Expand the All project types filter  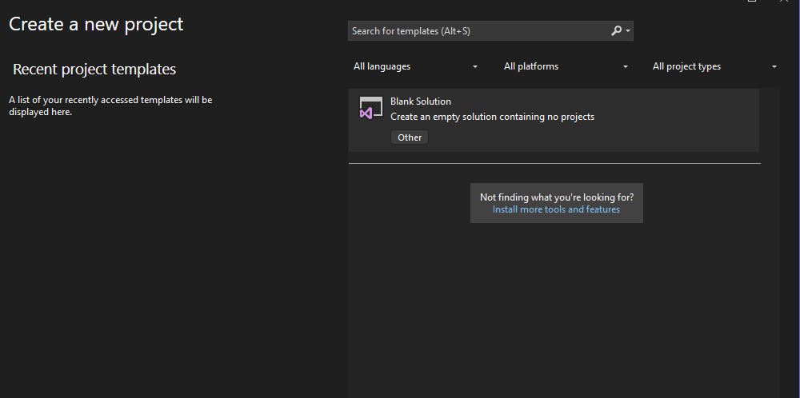pyautogui.click(x=714, y=66)
